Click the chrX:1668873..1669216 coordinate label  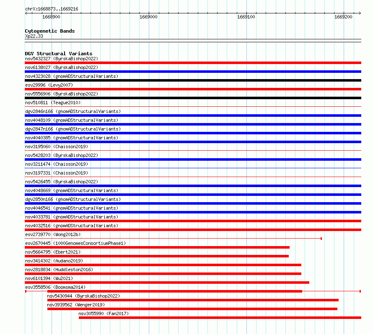tap(52, 9)
